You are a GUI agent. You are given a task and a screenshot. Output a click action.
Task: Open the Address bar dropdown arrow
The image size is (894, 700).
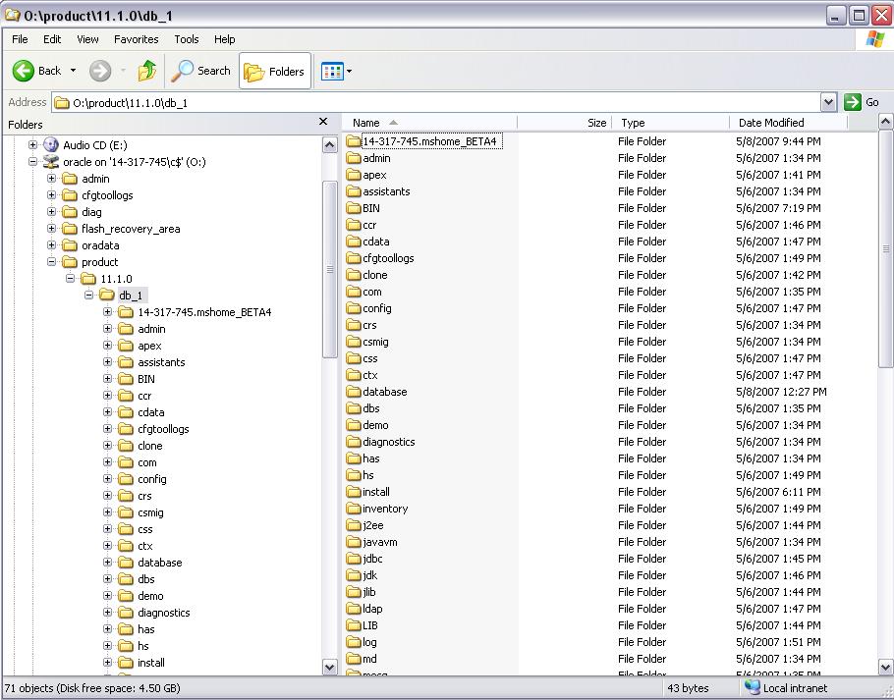[828, 102]
